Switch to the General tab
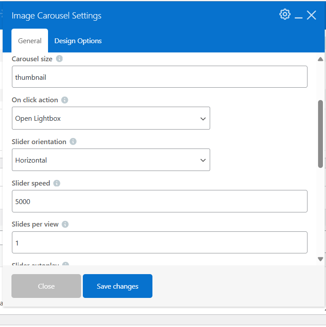Screen dimensions: 326x327 [30, 41]
